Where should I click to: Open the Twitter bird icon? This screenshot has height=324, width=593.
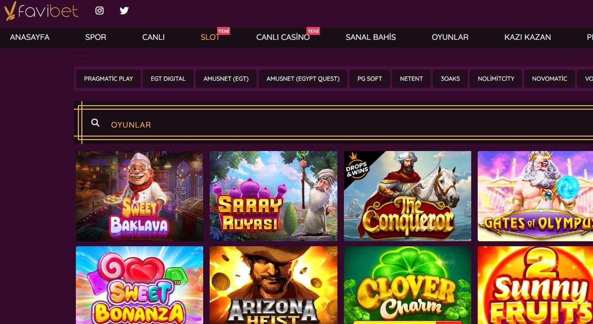pyautogui.click(x=124, y=10)
